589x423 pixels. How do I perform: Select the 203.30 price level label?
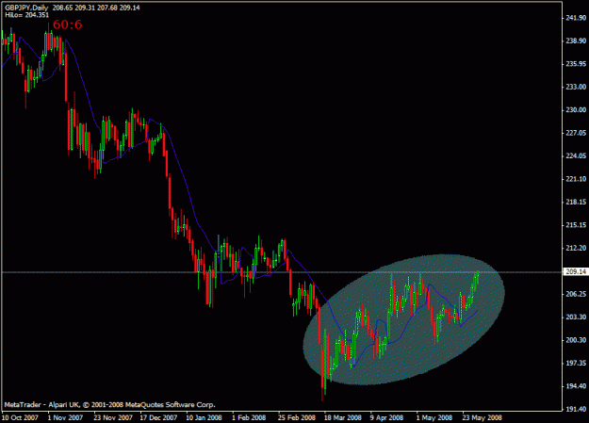[x=576, y=317]
